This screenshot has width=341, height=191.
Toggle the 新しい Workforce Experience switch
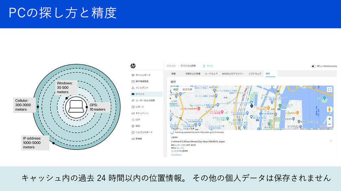tap(313, 66)
